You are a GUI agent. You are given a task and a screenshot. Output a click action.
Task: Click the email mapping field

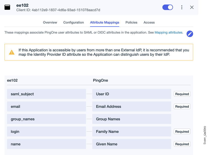point(46,106)
